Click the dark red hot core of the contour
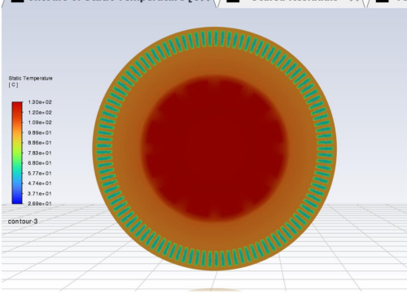This screenshot has width=407, height=298. [x=214, y=148]
